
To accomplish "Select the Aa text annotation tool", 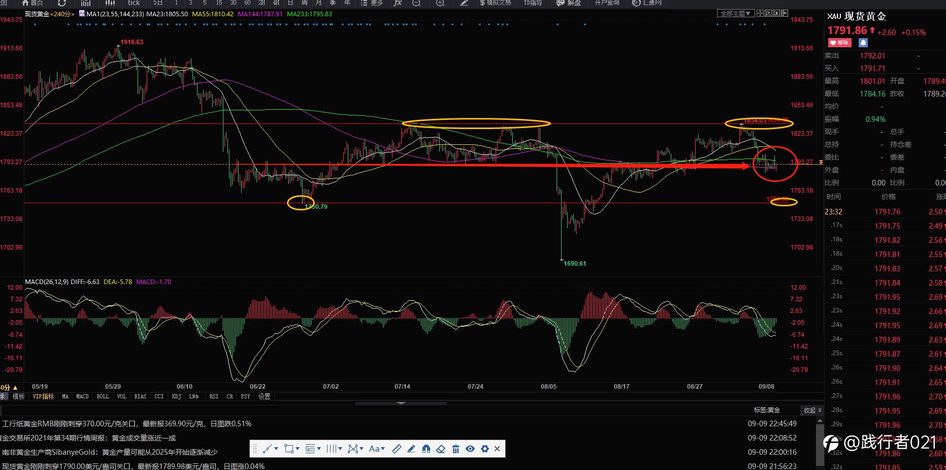I will [x=374, y=449].
